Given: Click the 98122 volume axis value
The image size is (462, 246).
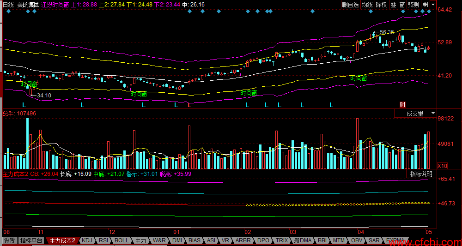Looking at the screenshot, I should point(446,118).
